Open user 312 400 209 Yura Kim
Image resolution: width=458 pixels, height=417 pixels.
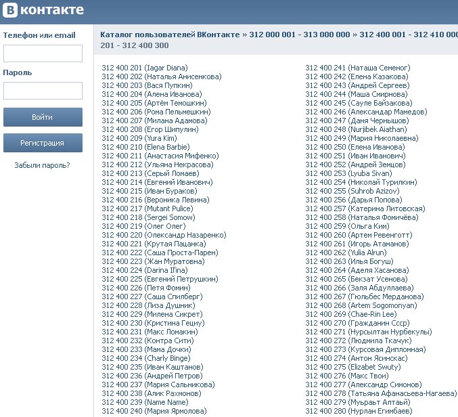(x=139, y=138)
